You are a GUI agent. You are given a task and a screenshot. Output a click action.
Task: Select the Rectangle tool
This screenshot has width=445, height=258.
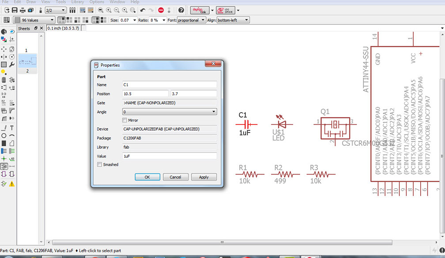[x=4, y=143]
